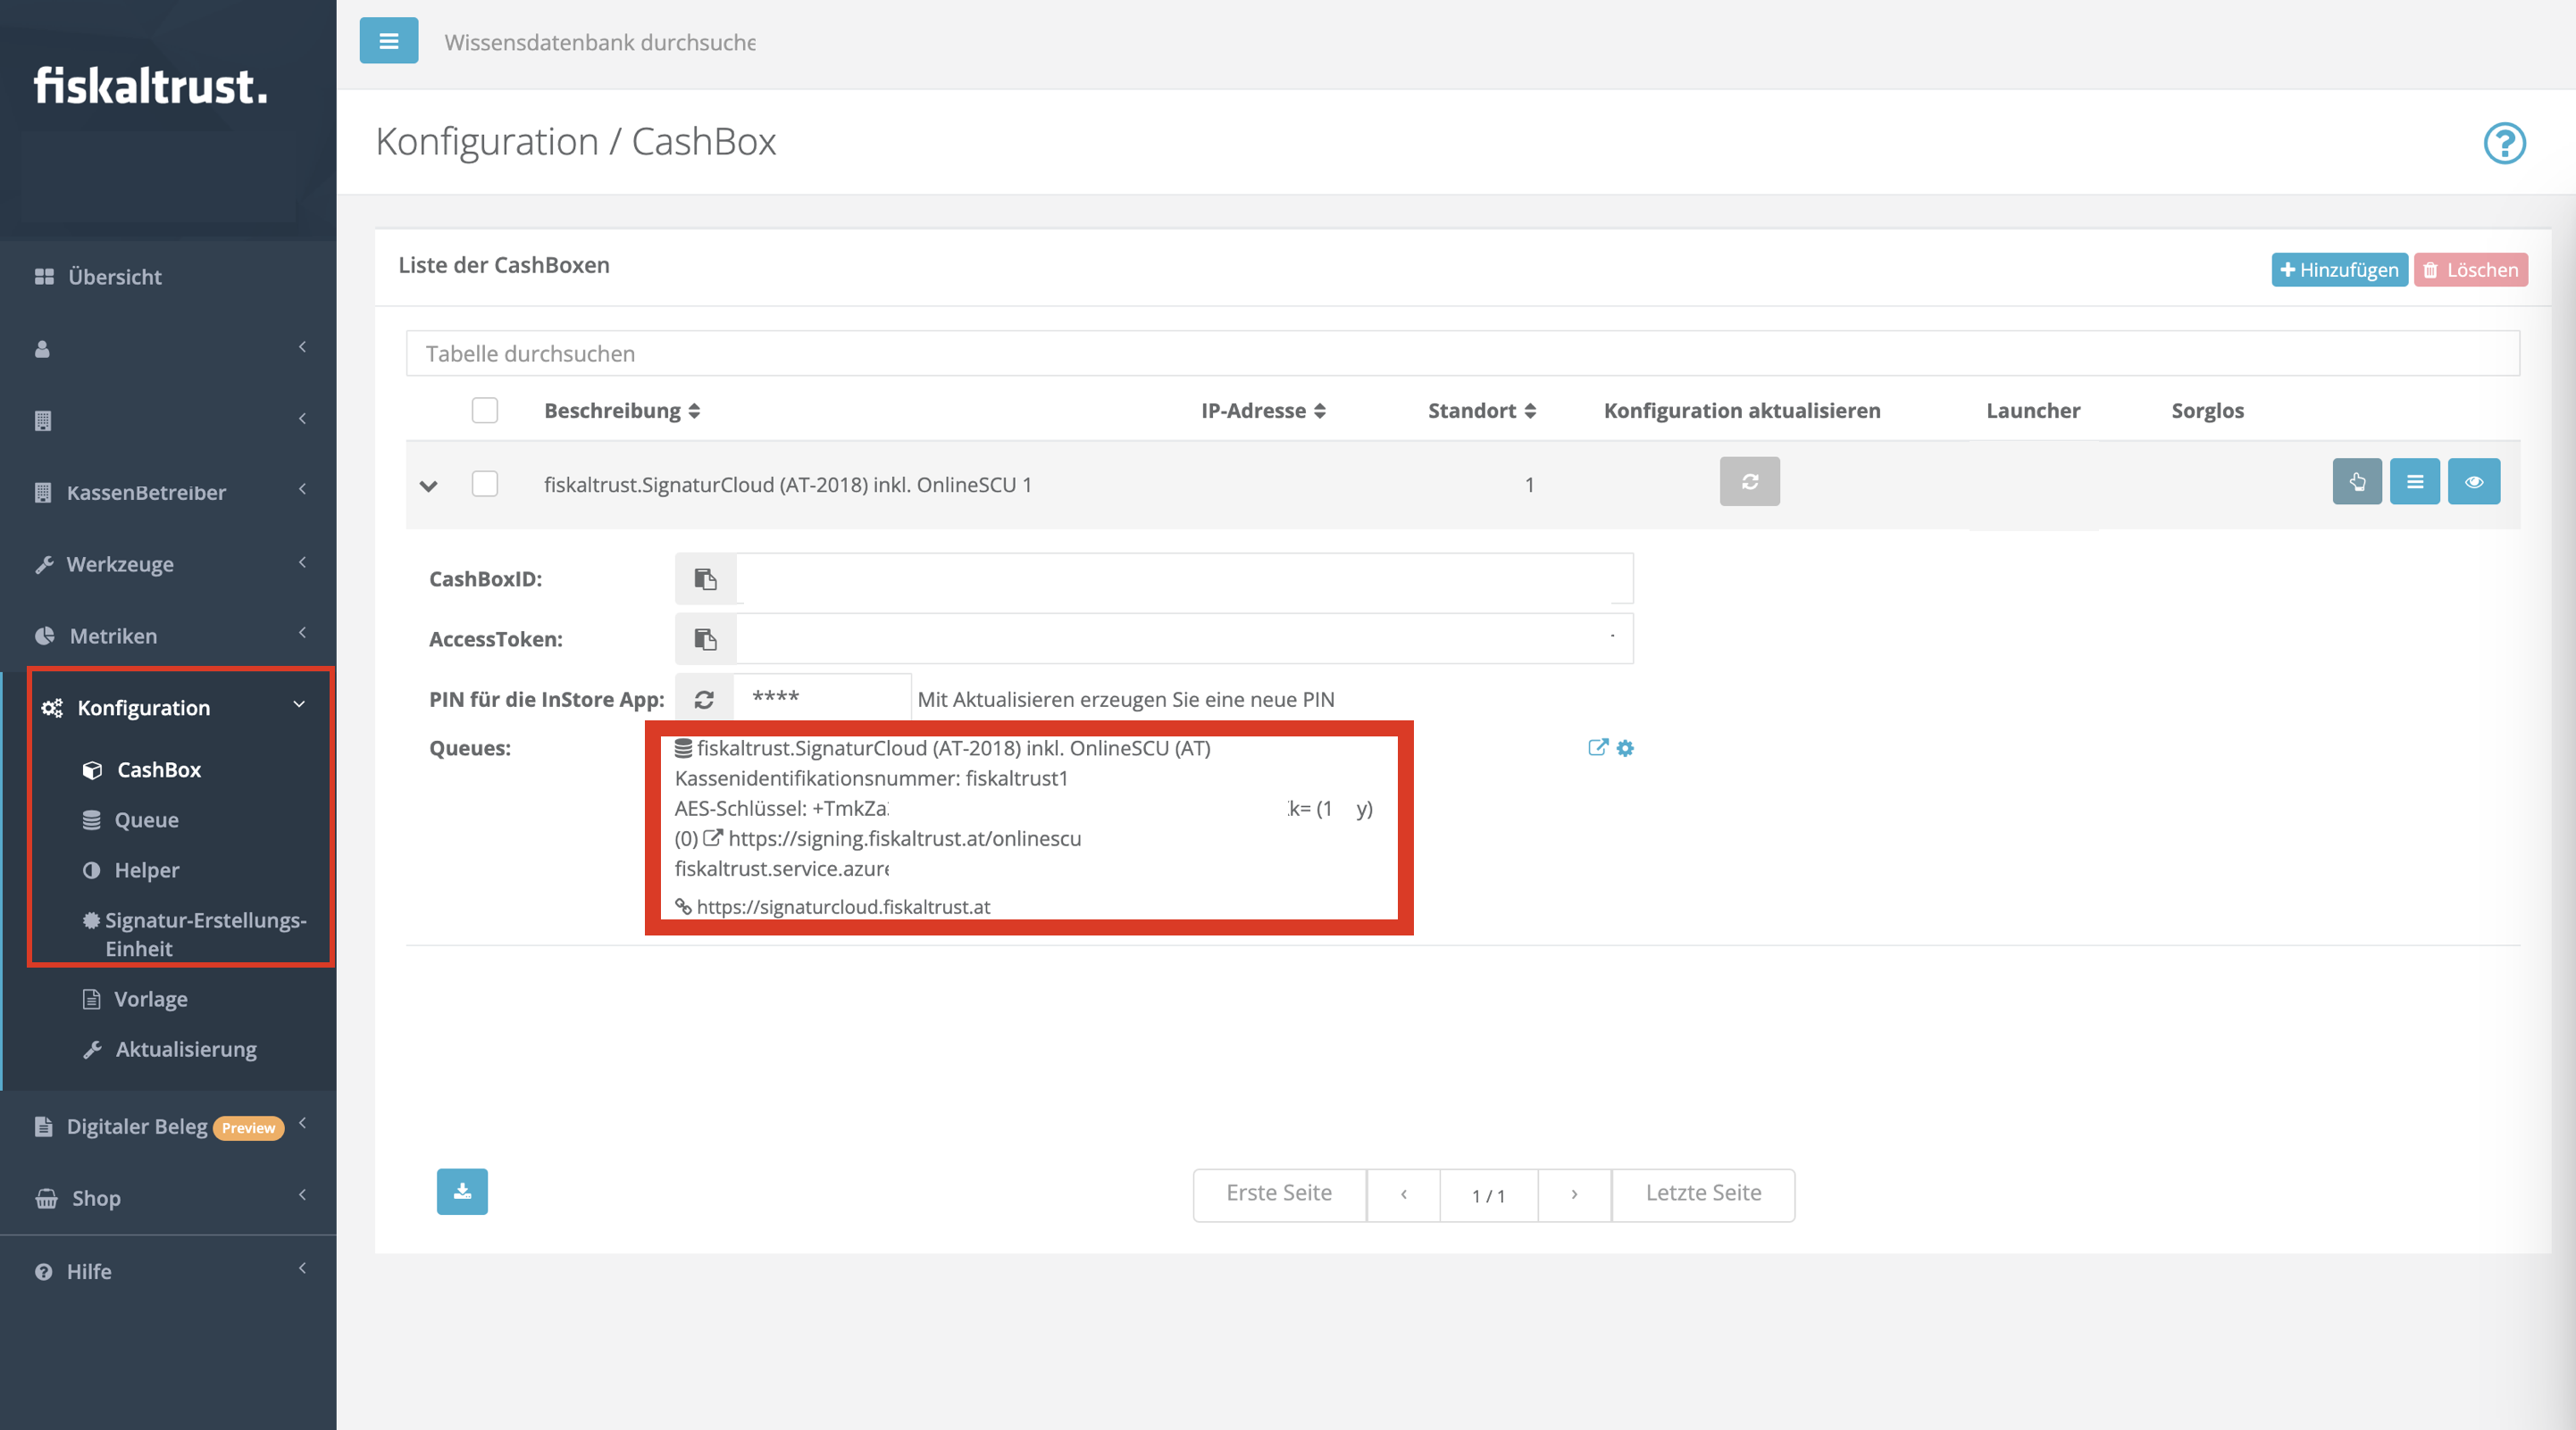
Task: Click the AccessToken value field
Action: pyautogui.click(x=1184, y=638)
